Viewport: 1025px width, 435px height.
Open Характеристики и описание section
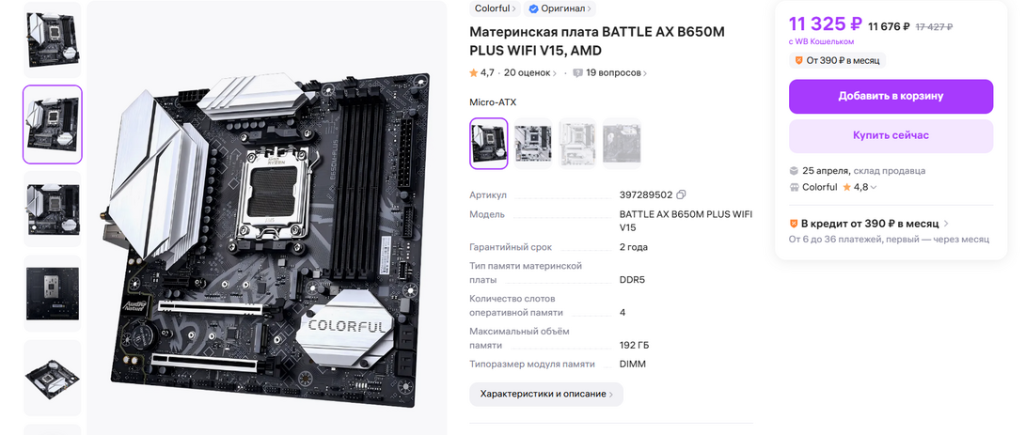tap(545, 395)
